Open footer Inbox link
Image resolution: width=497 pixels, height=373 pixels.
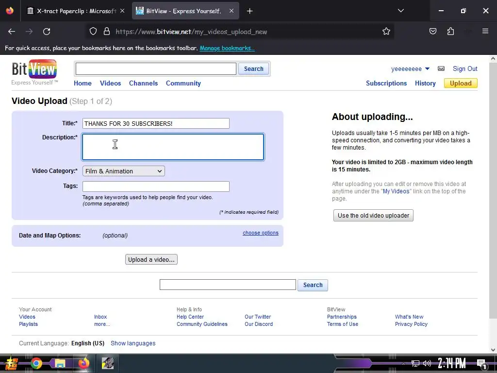coord(100,317)
